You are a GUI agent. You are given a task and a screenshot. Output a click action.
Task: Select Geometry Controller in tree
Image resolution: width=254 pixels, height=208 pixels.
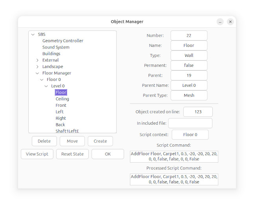63,41
